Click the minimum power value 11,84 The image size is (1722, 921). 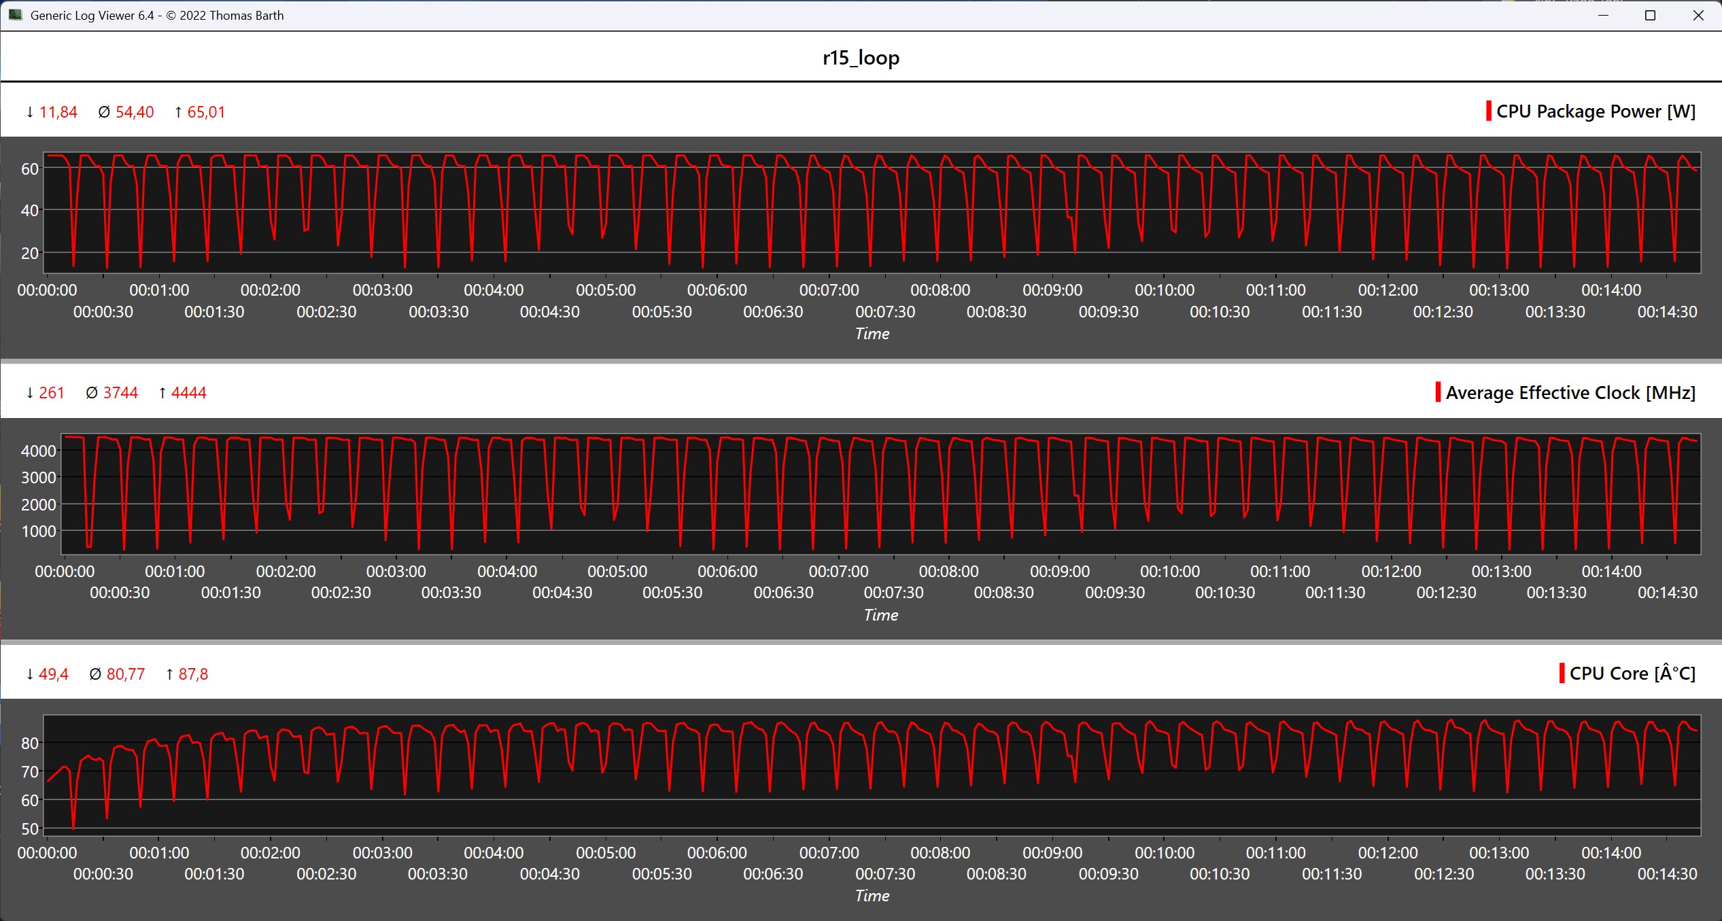pos(58,112)
